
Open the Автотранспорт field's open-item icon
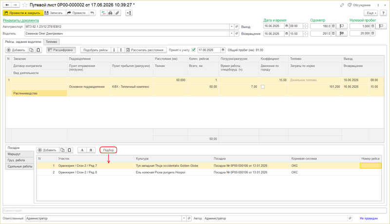[x=237, y=26]
